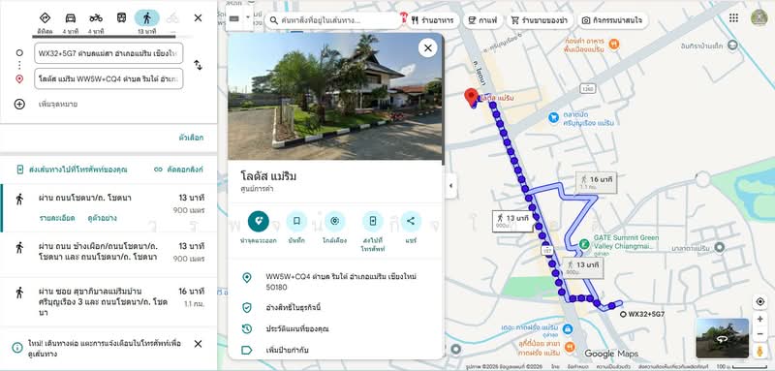Open route details รายละเอียด
This screenshot has width=775, height=371.
tap(57, 218)
